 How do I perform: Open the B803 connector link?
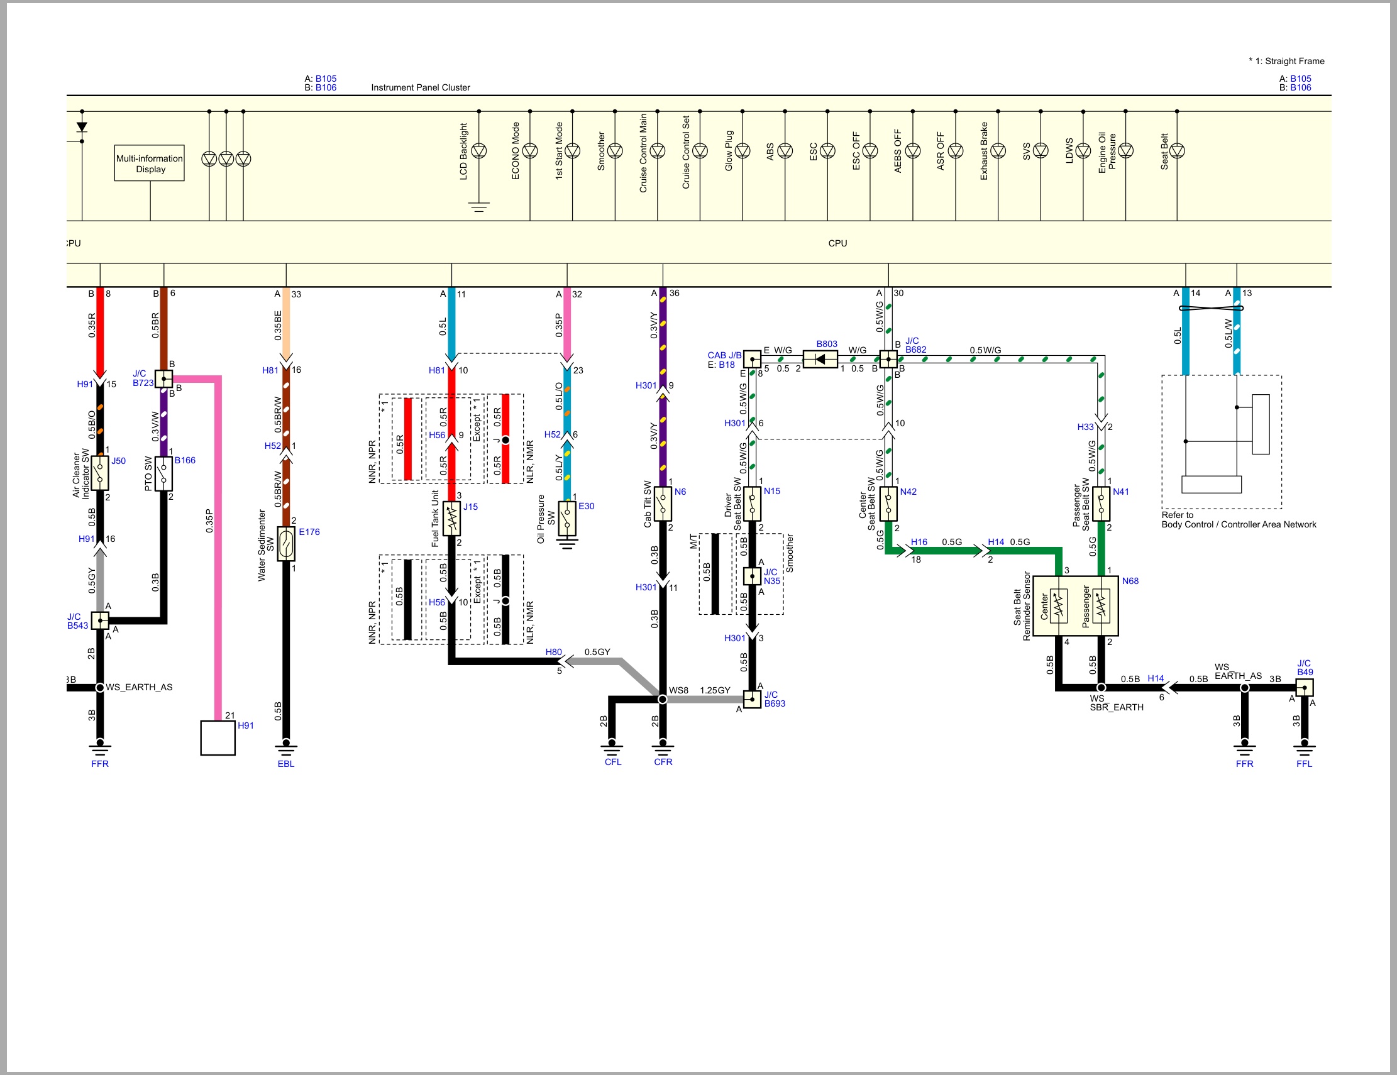coord(826,344)
